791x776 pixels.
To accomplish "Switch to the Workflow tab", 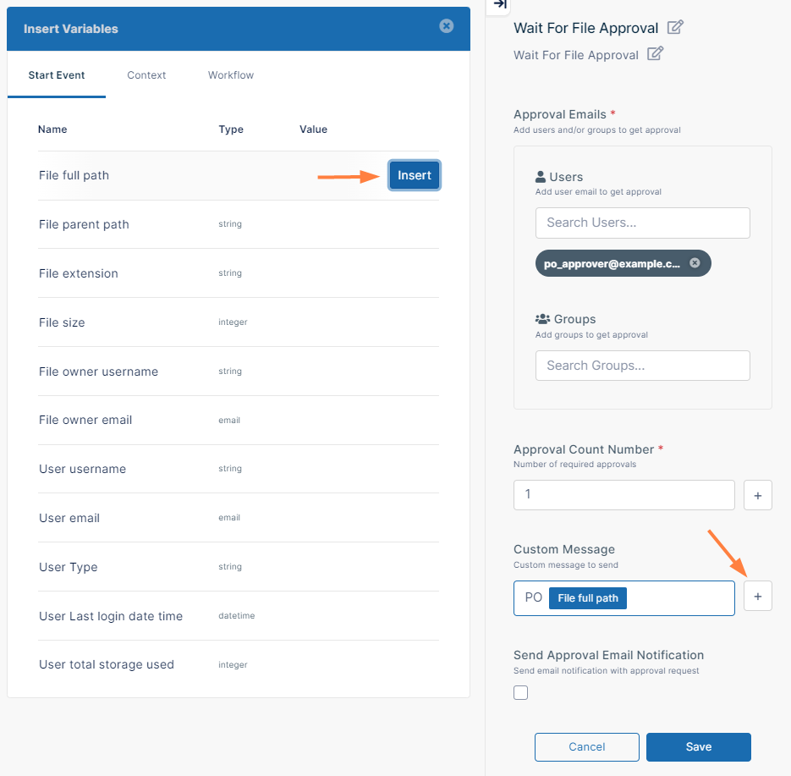I will coord(231,75).
